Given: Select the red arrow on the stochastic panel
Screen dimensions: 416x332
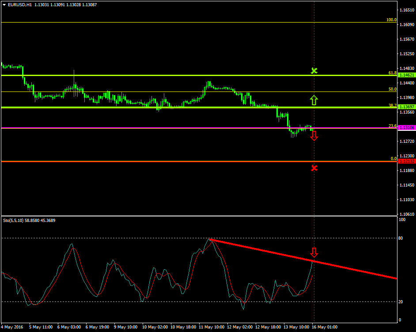Looking at the screenshot, I should pyautogui.click(x=314, y=253).
